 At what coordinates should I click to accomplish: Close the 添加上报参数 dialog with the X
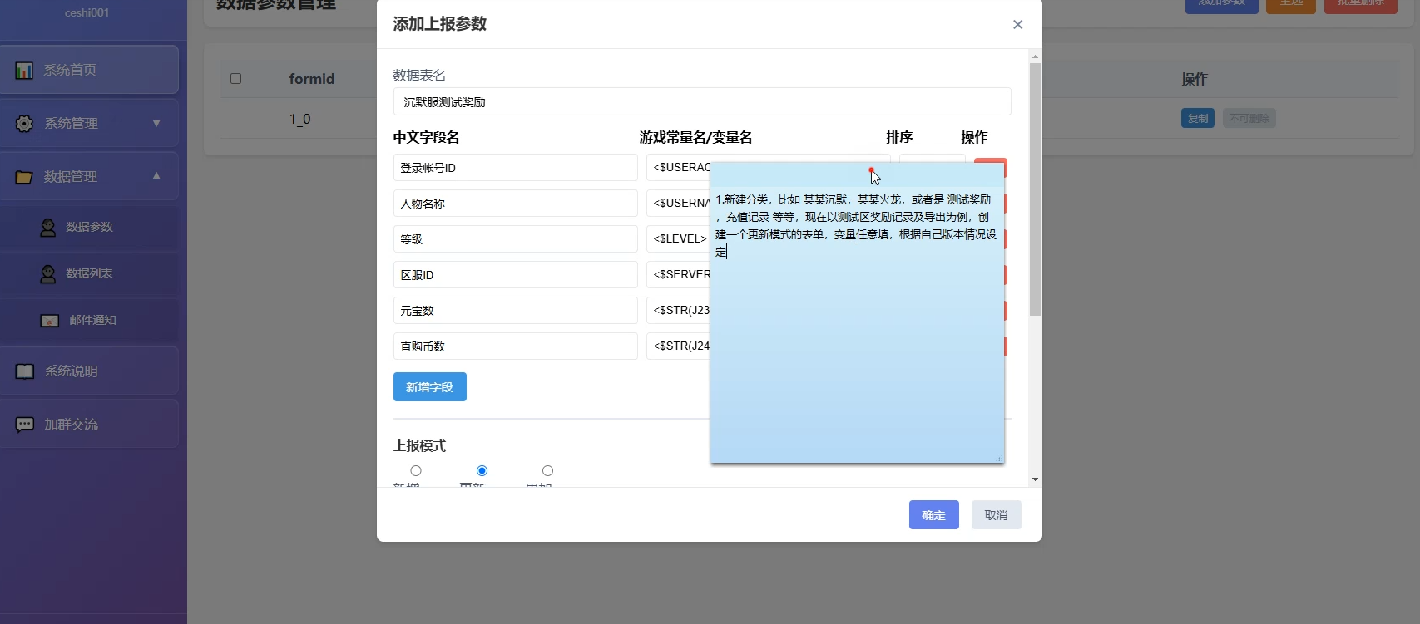pyautogui.click(x=1017, y=25)
